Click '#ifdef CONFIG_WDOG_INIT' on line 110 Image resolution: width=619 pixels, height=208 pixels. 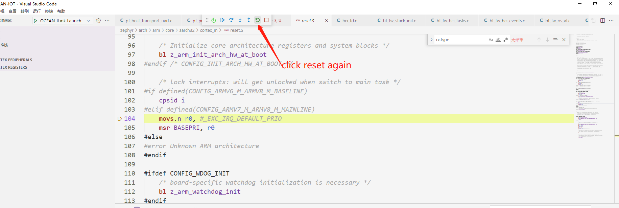click(x=187, y=174)
